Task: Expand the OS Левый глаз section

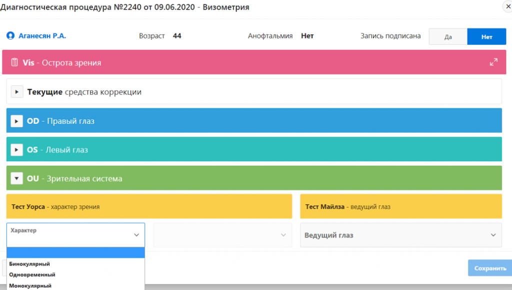Action: pyautogui.click(x=17, y=149)
